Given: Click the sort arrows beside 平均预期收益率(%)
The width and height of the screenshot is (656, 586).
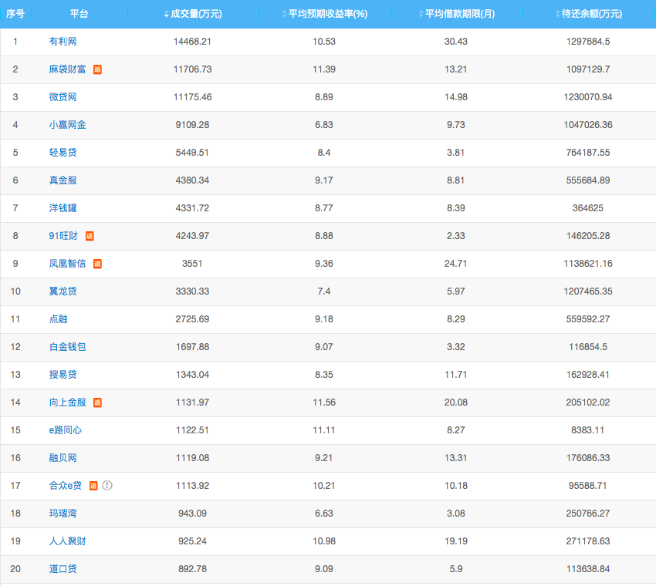Looking at the screenshot, I should point(285,14).
